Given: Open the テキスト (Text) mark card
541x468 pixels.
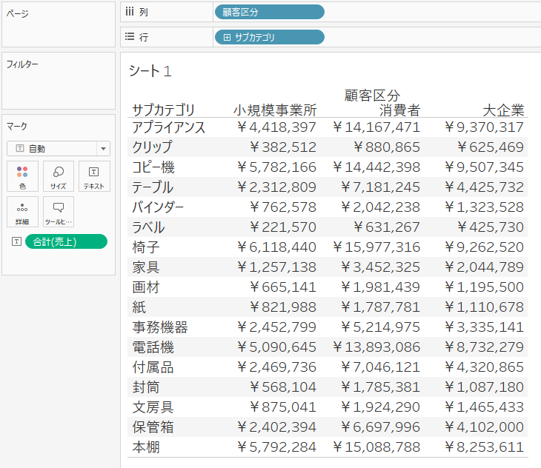Looking at the screenshot, I should (94, 176).
